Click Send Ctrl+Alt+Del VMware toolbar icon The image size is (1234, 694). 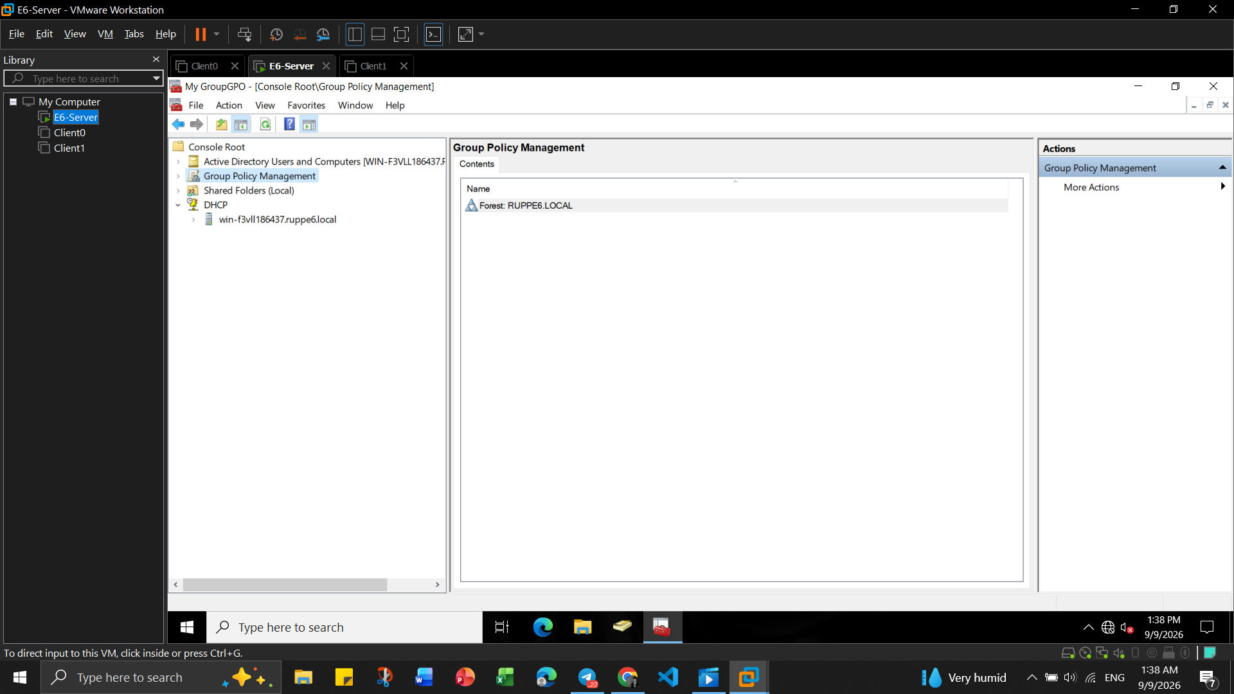pyautogui.click(x=244, y=35)
